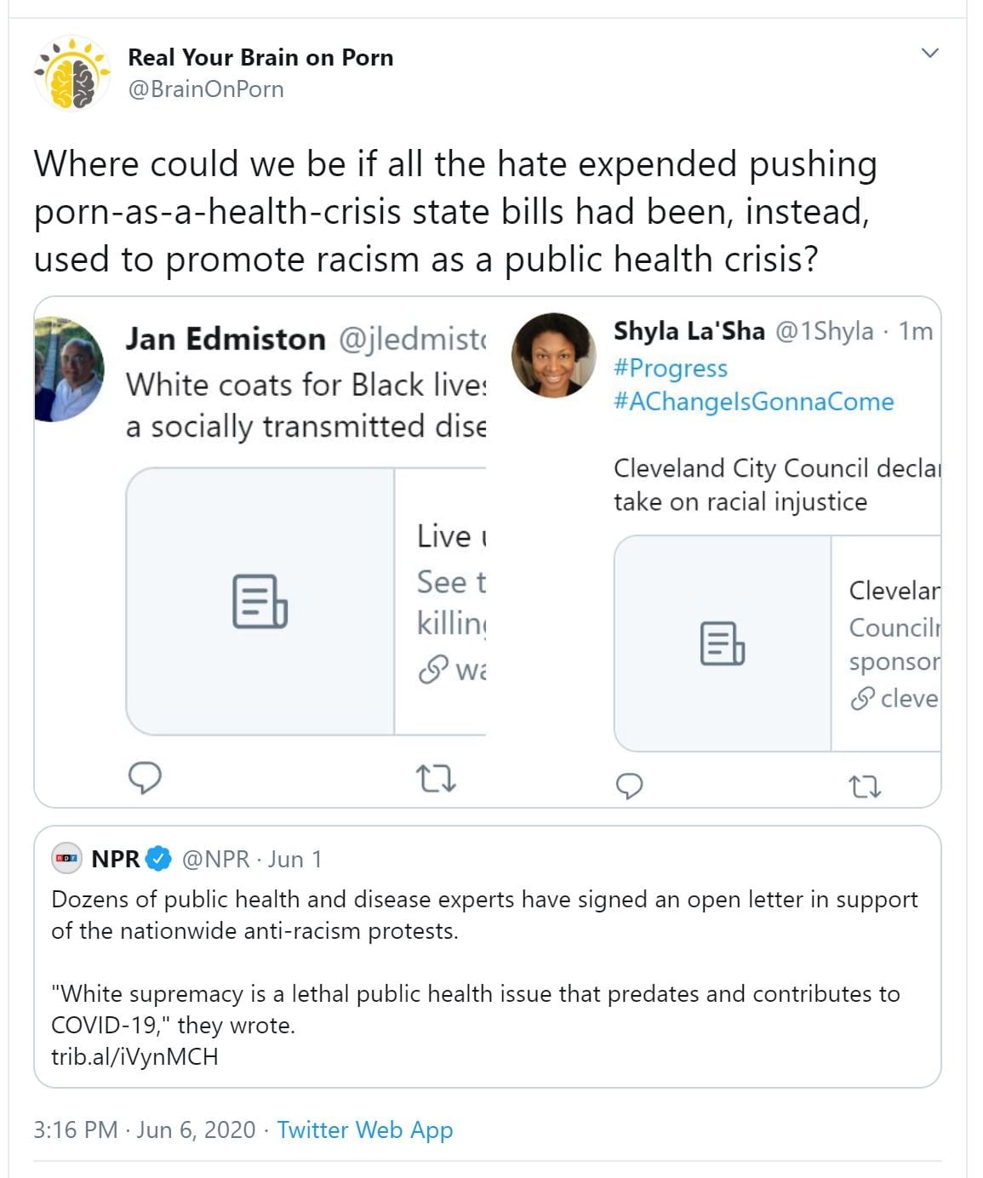Reply to Shyla La'Sha's tweet
The image size is (983, 1178).
pyautogui.click(x=629, y=786)
